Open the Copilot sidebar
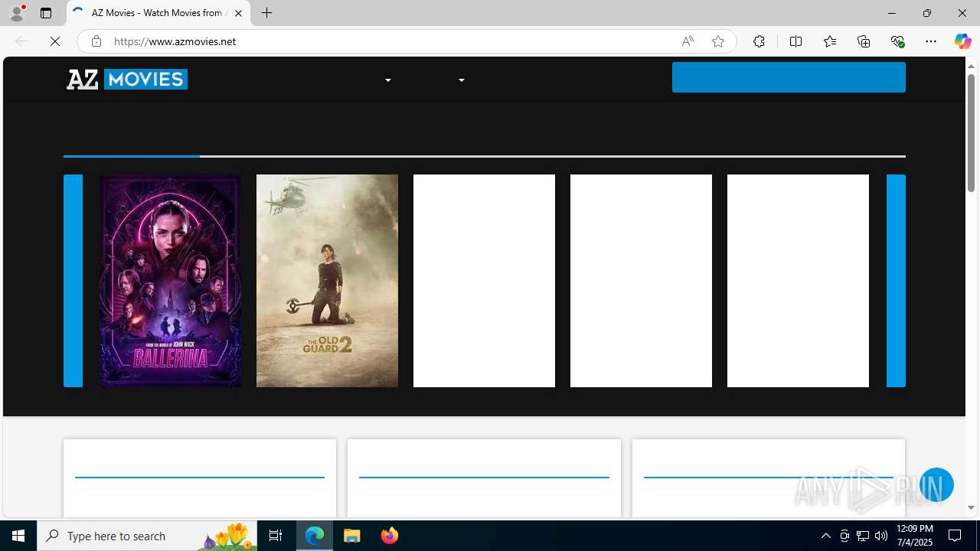 (x=962, y=41)
